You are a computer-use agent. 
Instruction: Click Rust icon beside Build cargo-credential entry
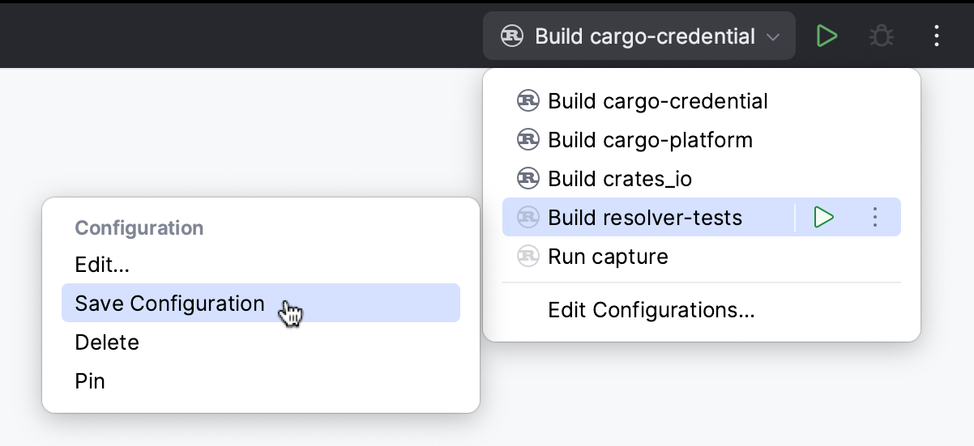coord(528,101)
